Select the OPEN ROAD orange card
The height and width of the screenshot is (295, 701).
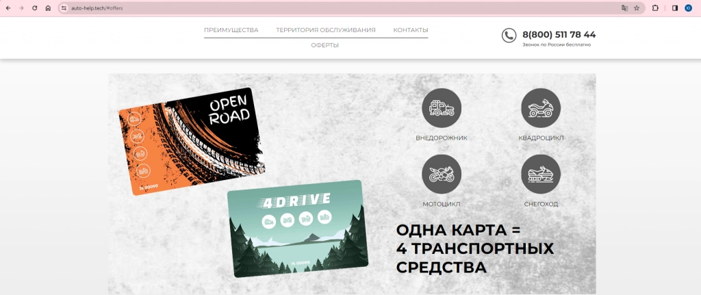[192, 141]
